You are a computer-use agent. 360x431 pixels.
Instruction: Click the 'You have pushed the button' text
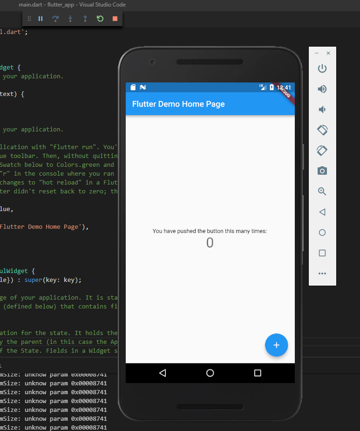[210, 231]
